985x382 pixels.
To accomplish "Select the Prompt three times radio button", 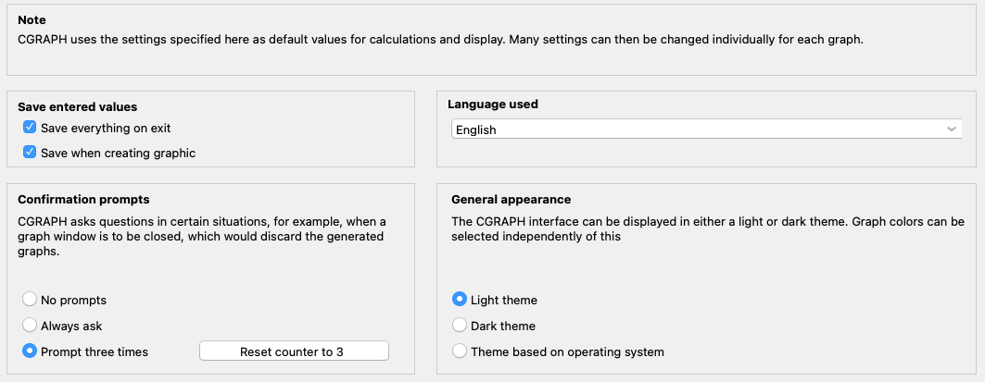I will [30, 351].
